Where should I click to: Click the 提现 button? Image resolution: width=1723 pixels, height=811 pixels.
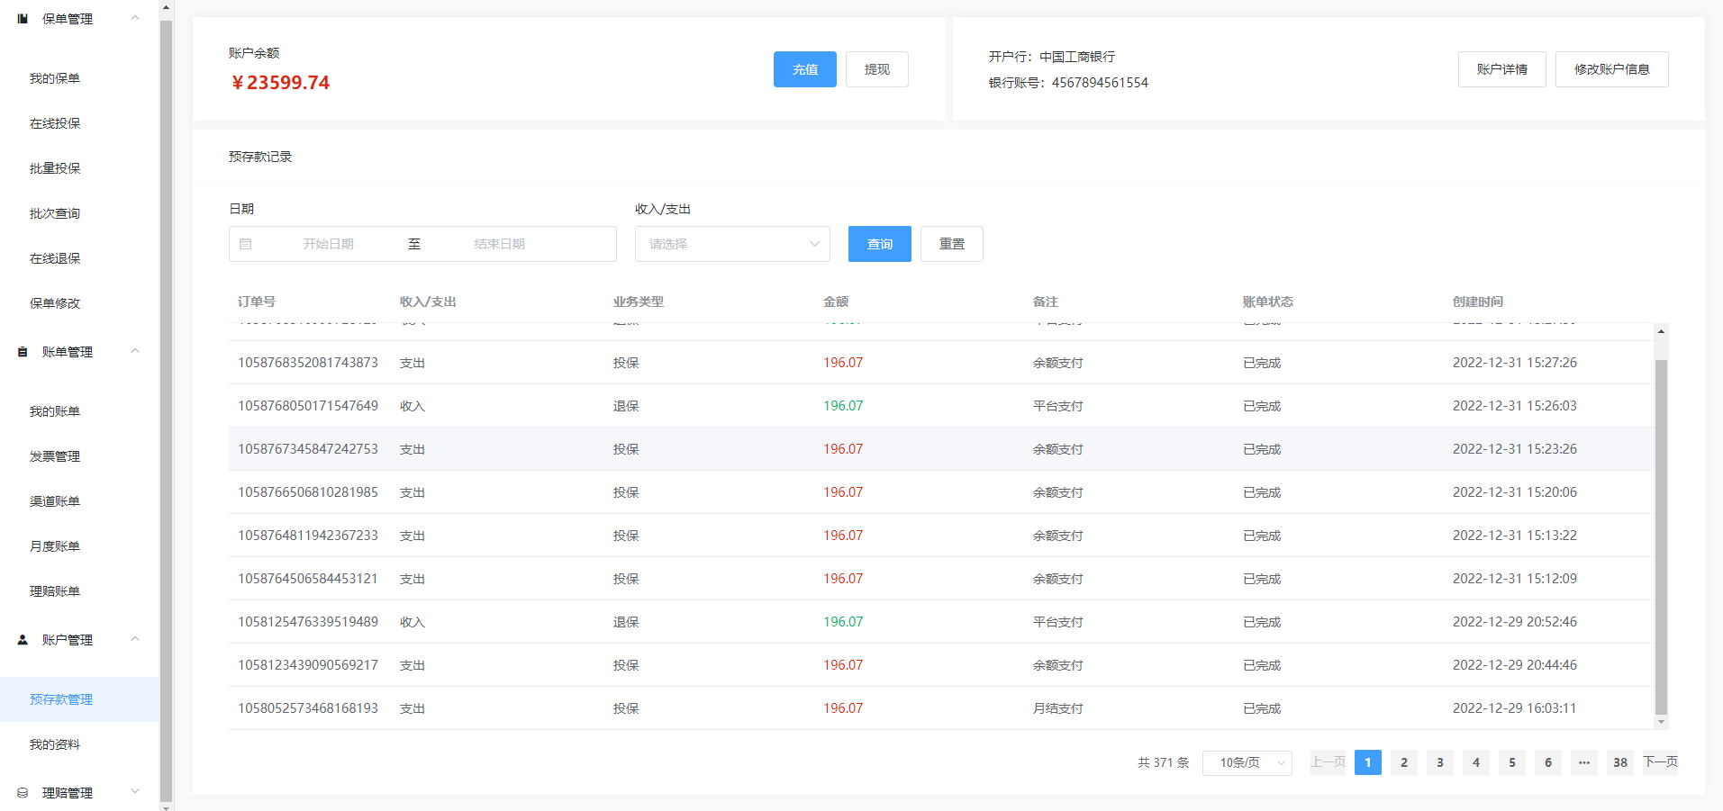[876, 69]
